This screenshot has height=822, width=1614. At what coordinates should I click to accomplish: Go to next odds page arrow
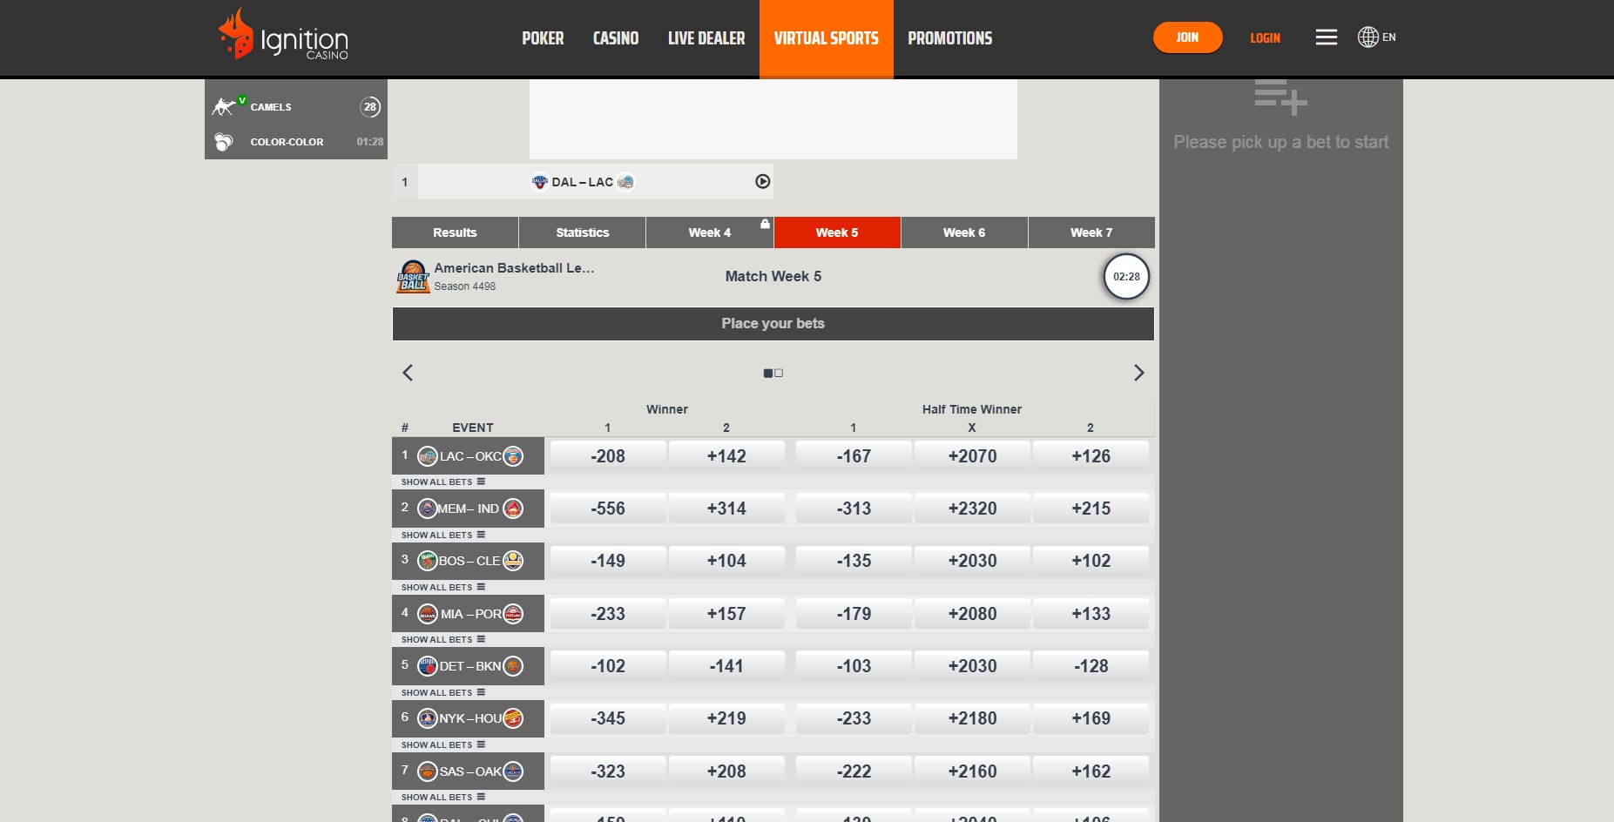click(x=1138, y=373)
